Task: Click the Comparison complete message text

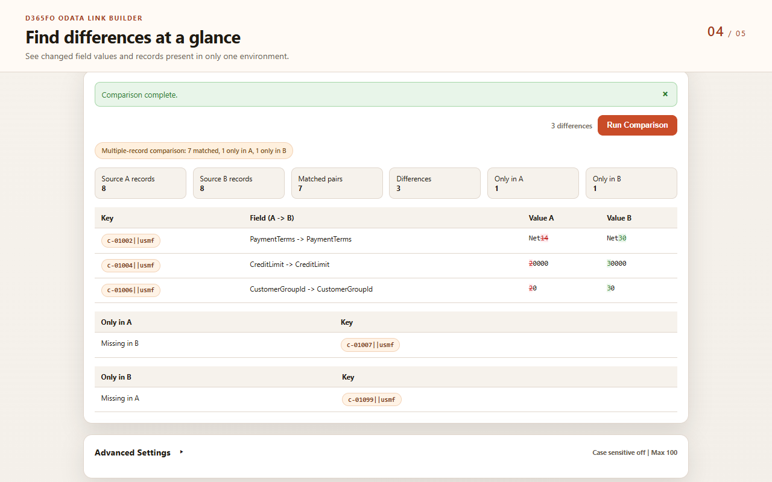Action: 139,95
